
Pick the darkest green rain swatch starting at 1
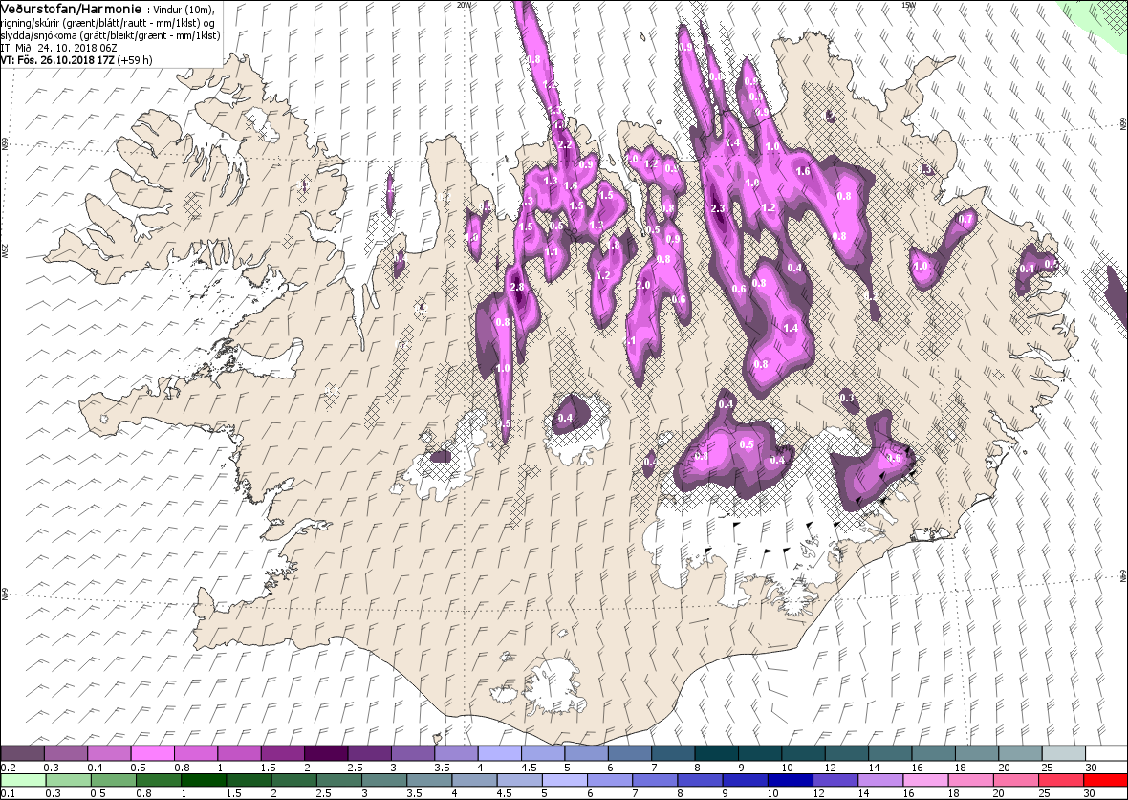click(x=203, y=781)
